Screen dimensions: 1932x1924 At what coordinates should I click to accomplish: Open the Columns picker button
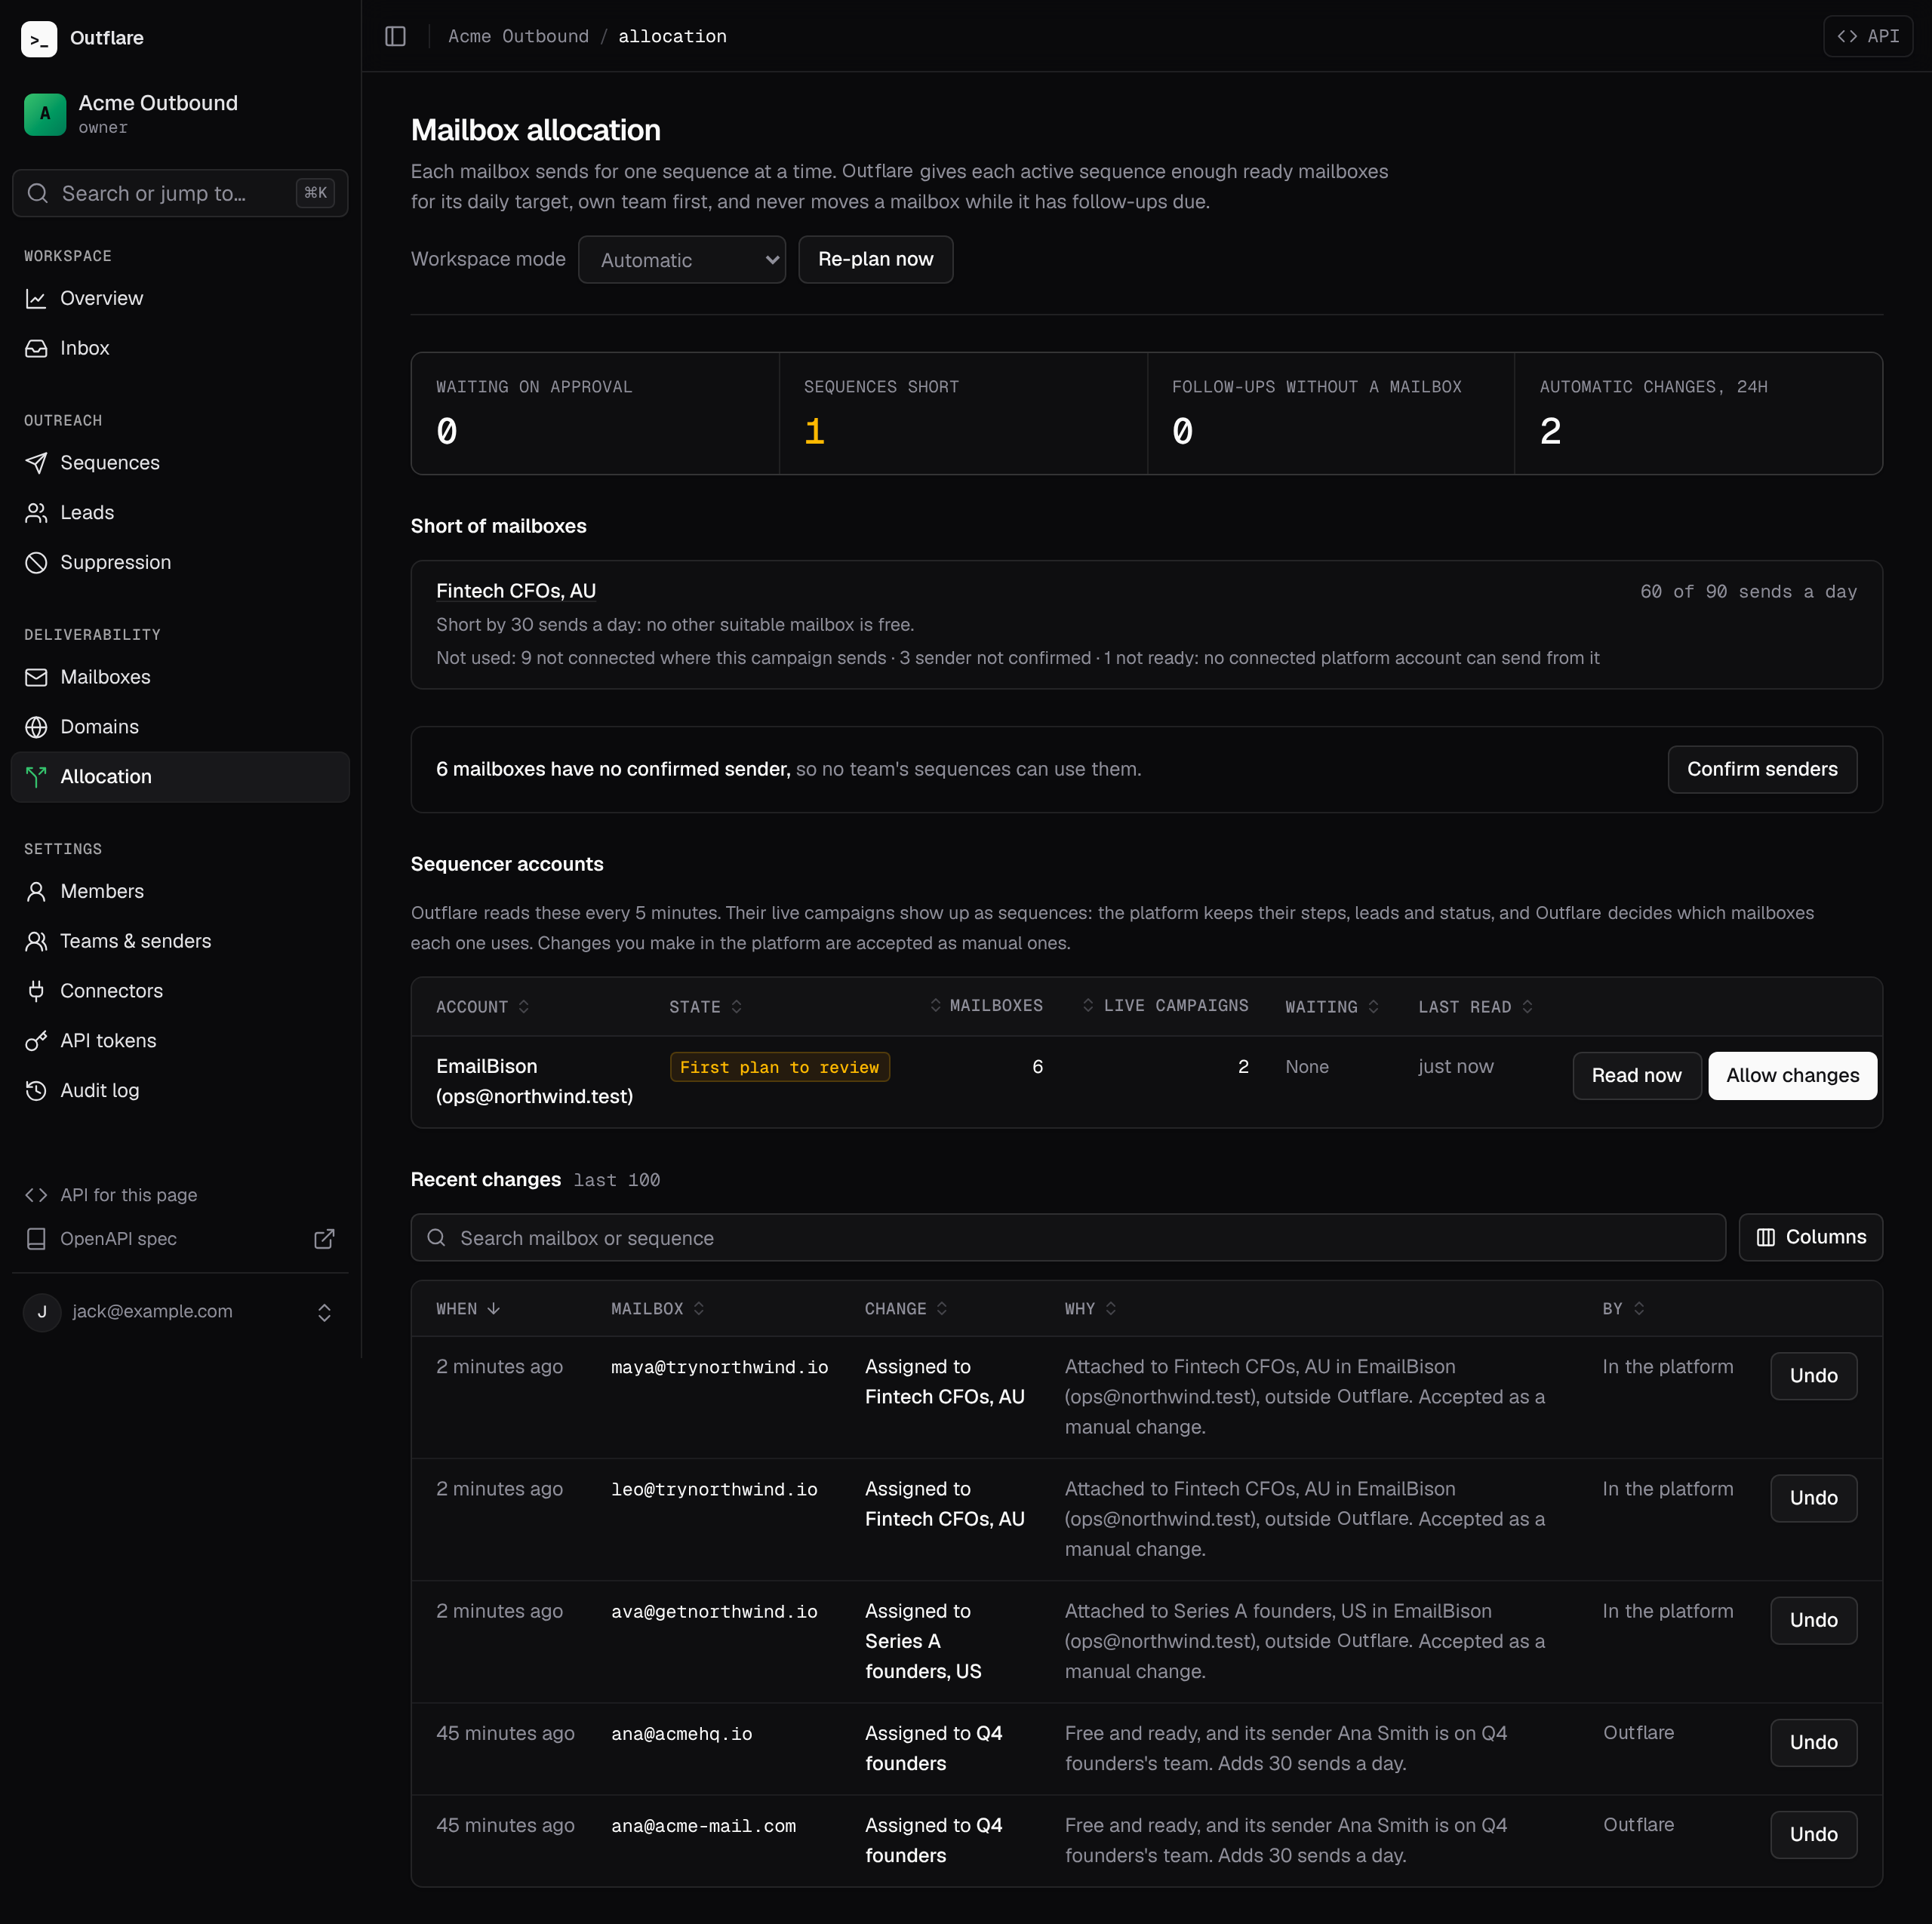click(x=1810, y=1238)
